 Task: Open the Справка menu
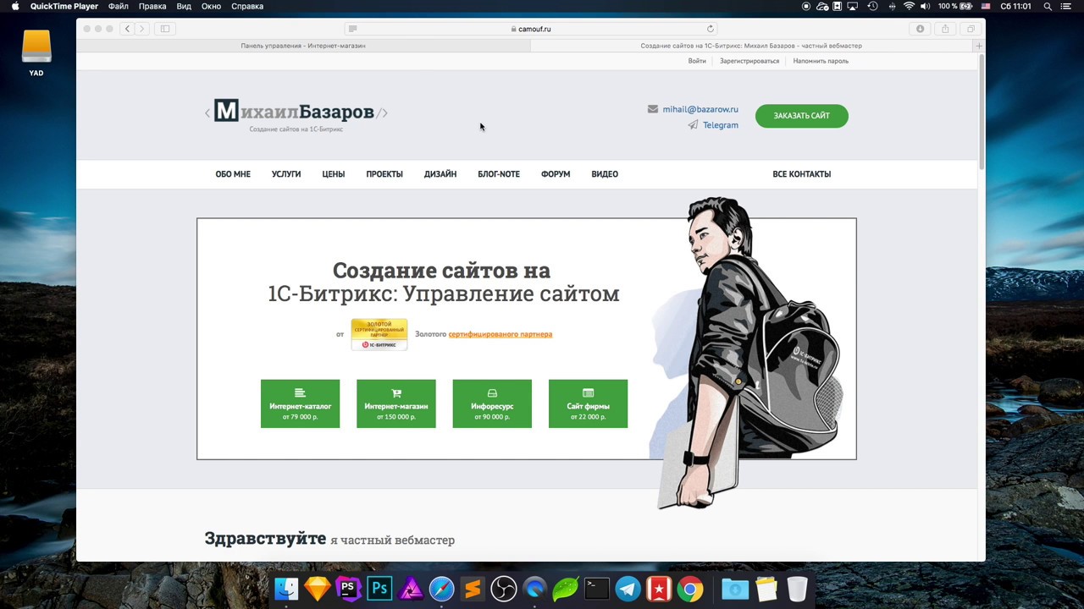pyautogui.click(x=247, y=6)
